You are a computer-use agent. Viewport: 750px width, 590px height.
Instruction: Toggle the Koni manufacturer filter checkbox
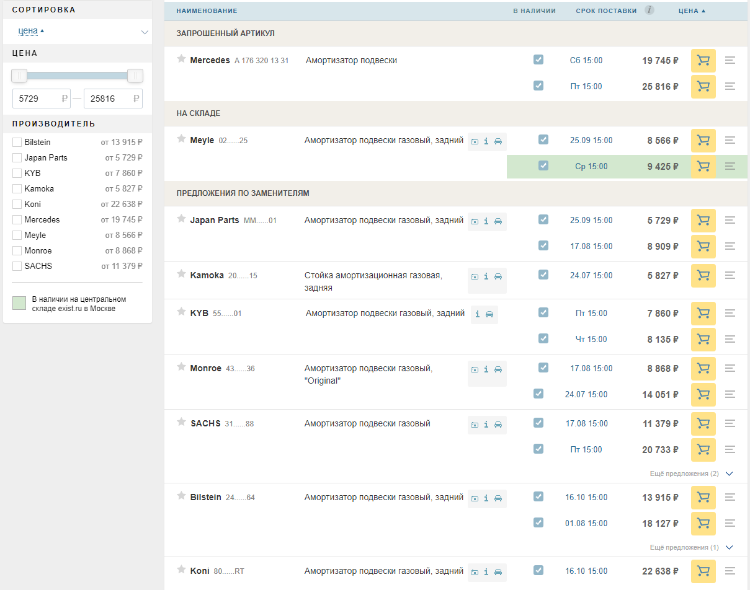click(17, 205)
